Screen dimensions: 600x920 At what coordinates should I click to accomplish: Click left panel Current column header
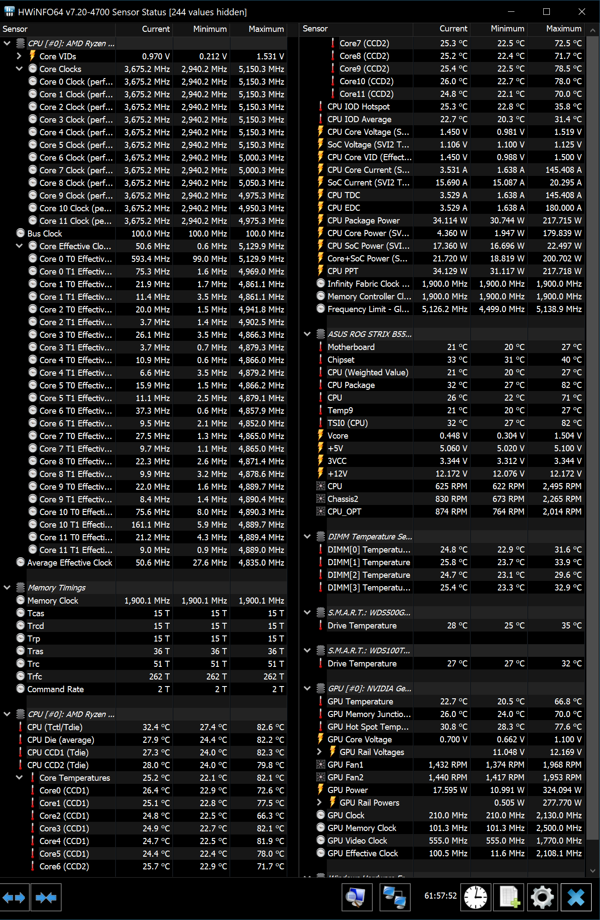144,29
